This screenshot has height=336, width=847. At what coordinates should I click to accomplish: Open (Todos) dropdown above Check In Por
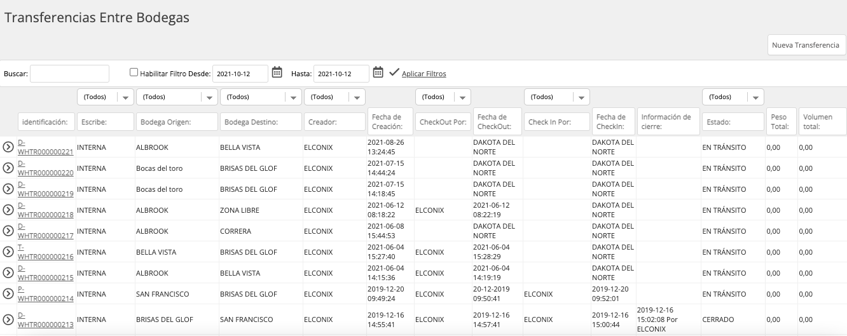coord(557,97)
